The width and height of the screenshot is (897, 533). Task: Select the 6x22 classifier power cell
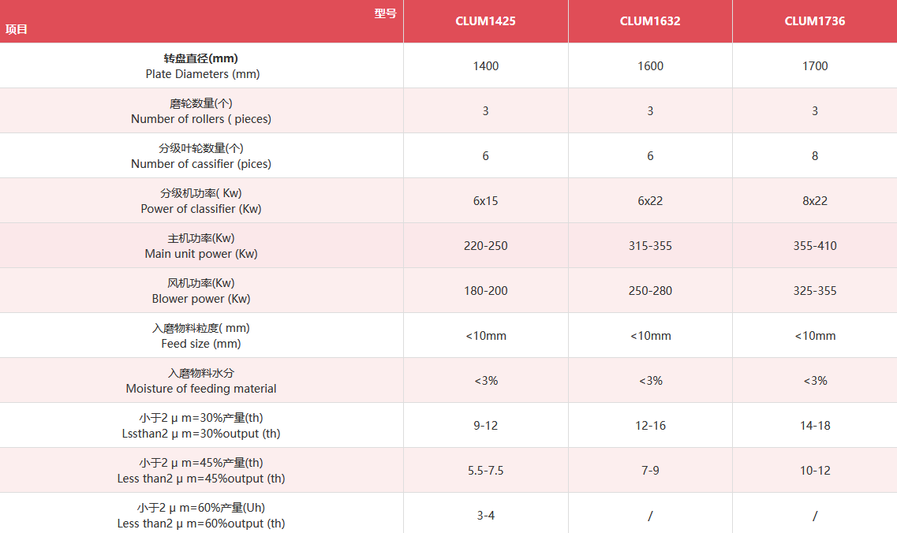pos(650,201)
